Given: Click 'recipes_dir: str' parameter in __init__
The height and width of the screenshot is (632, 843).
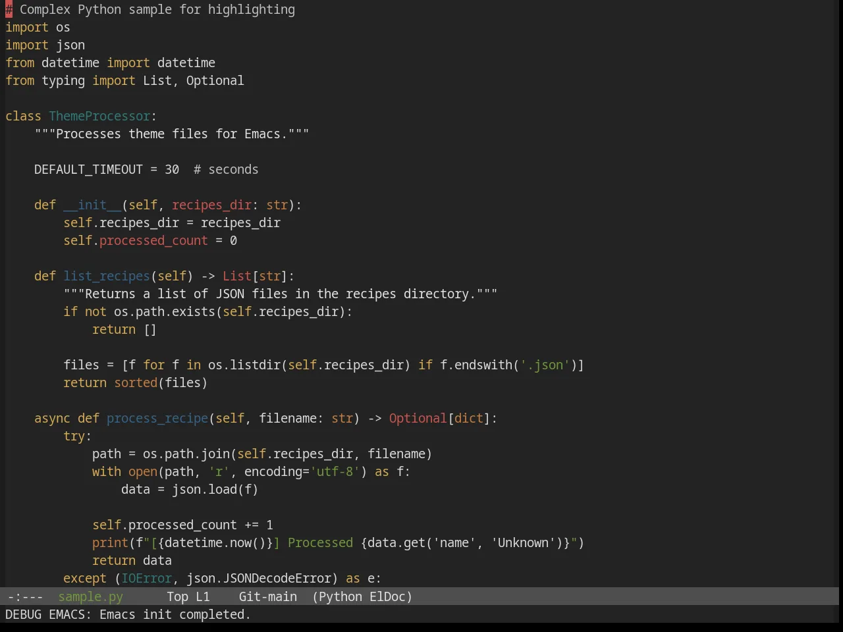Looking at the screenshot, I should [230, 205].
